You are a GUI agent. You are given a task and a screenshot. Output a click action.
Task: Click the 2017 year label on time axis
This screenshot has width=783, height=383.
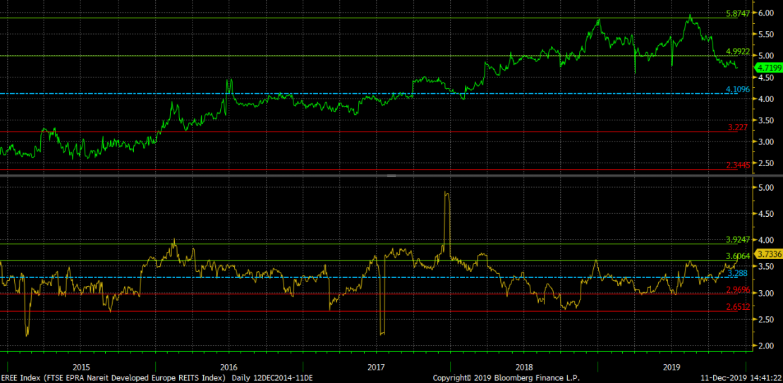[376, 368]
